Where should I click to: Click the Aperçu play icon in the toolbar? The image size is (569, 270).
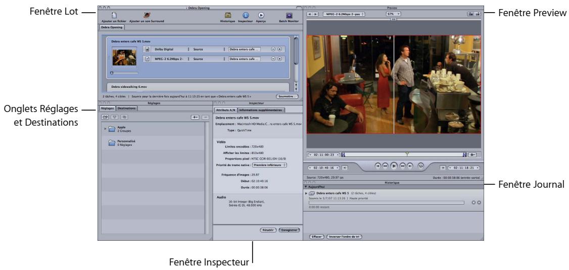[261, 15]
